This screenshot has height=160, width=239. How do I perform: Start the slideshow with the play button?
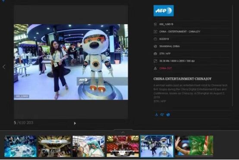[75, 123]
